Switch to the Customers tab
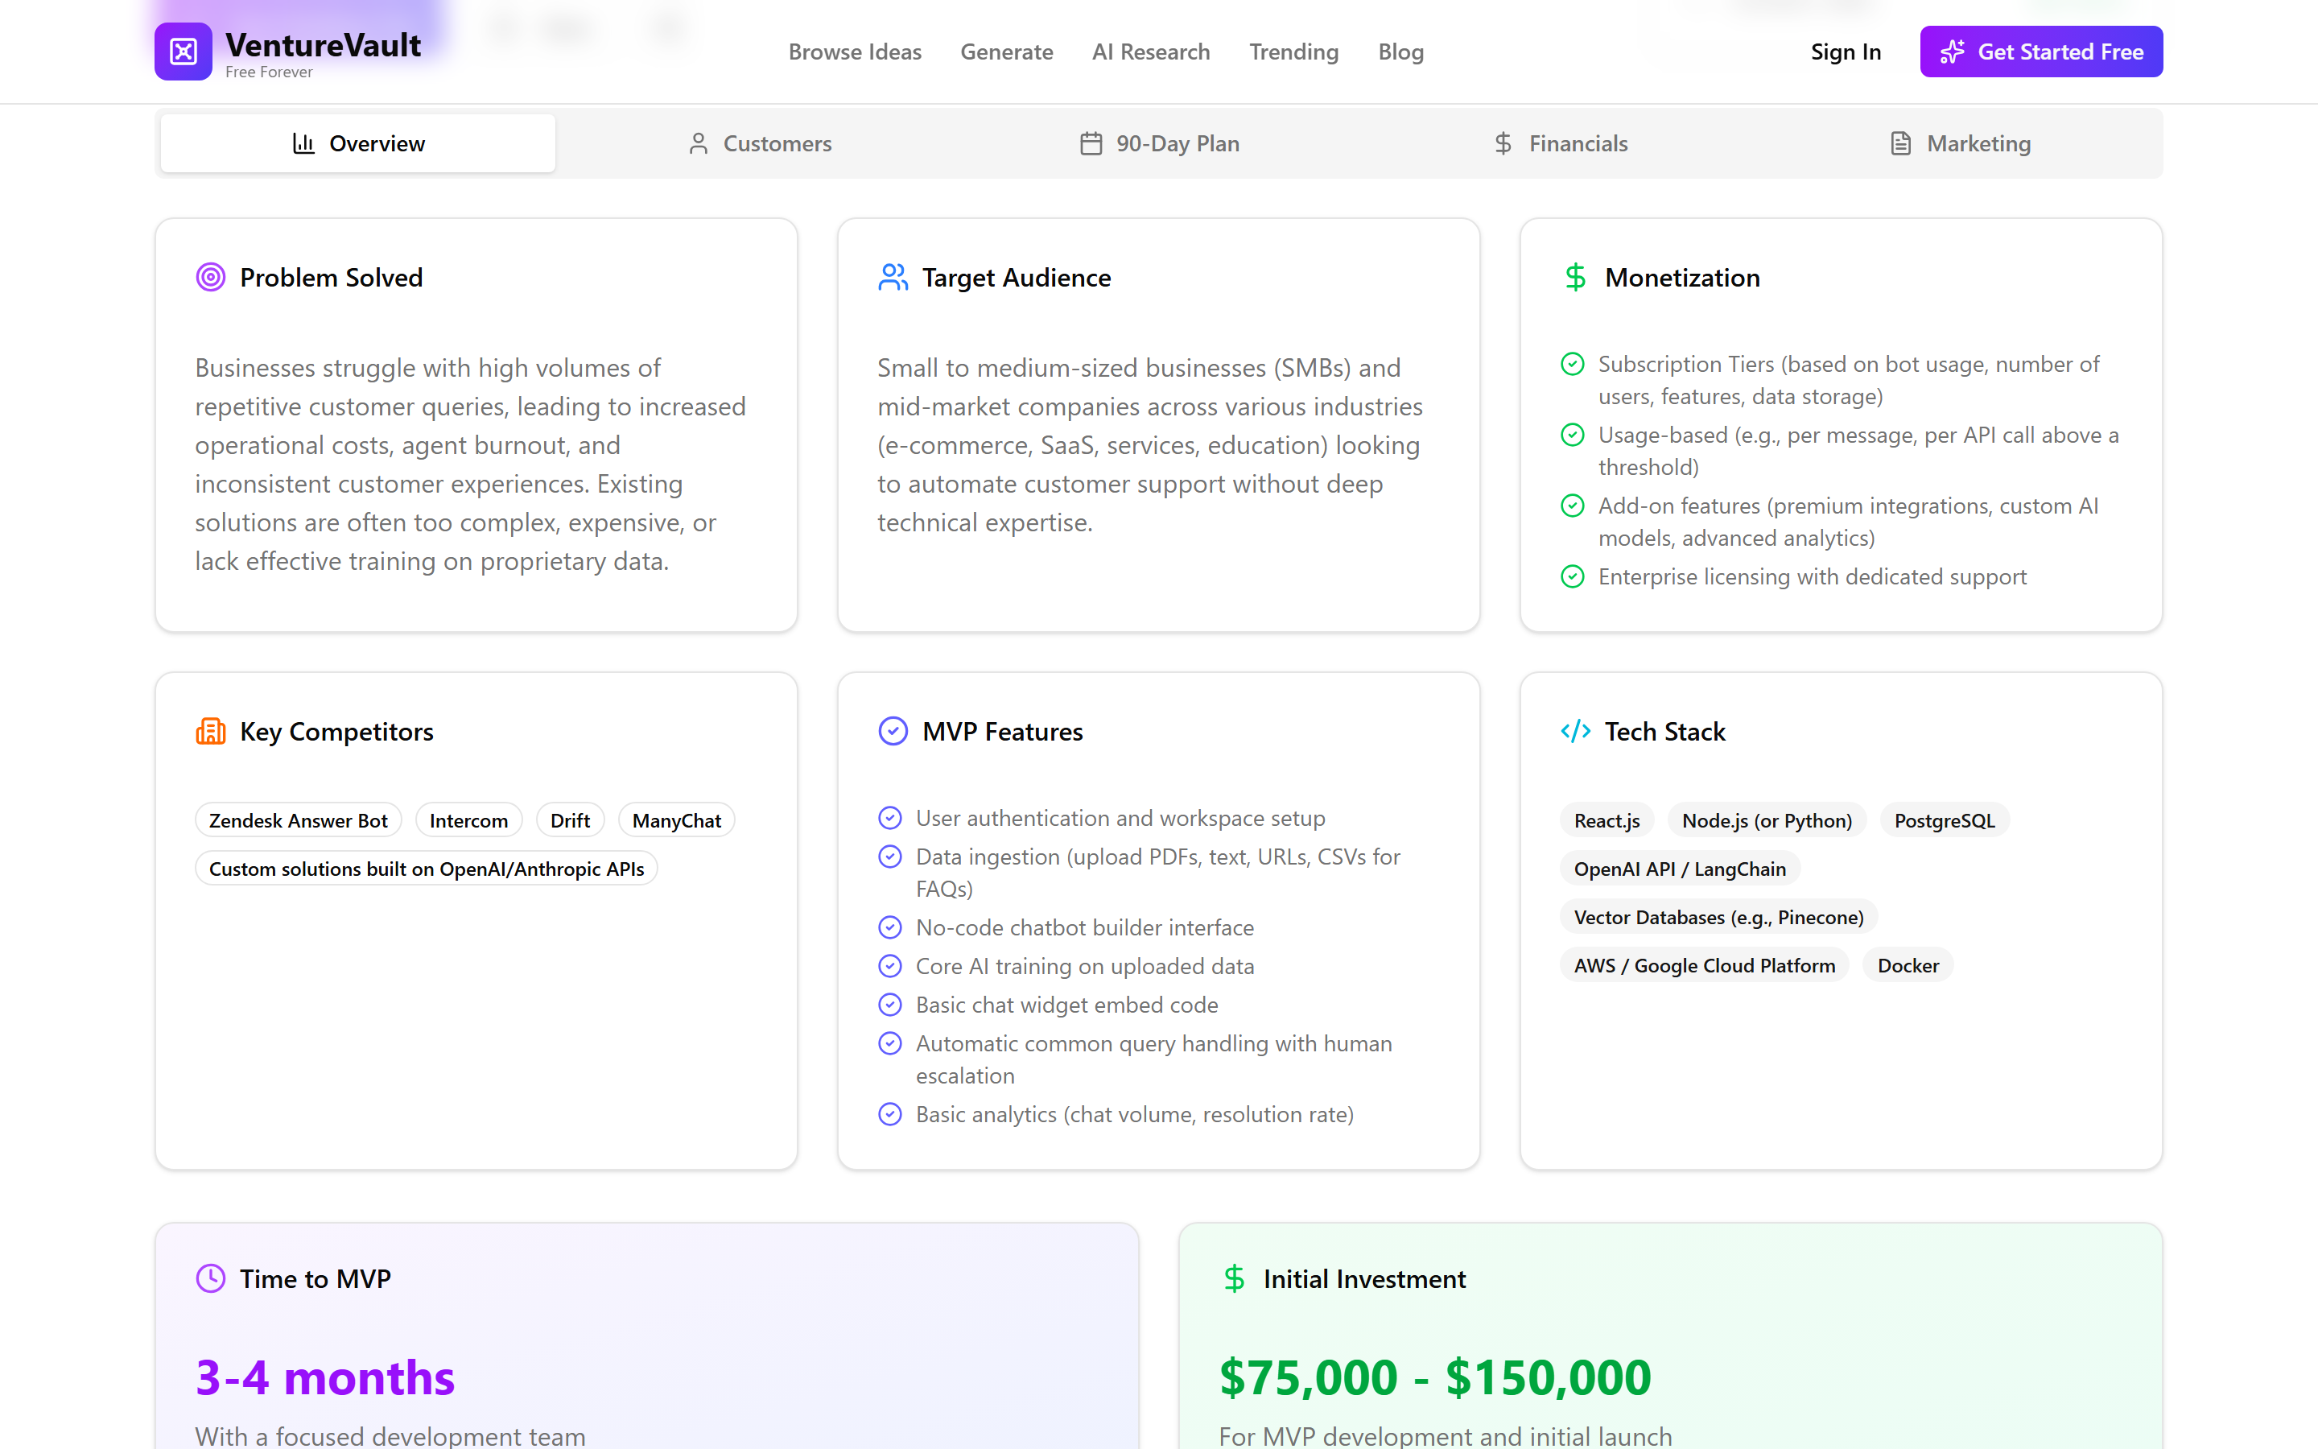Viewport: 2318px width, 1449px height. [760, 142]
